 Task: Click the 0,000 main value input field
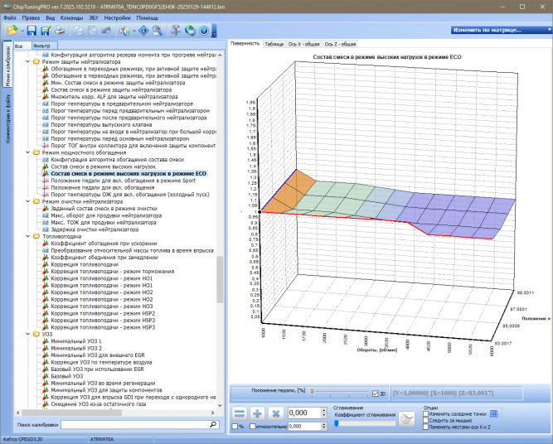(304, 413)
